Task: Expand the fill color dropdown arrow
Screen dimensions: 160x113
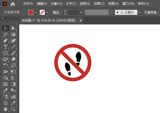Action: point(36,12)
